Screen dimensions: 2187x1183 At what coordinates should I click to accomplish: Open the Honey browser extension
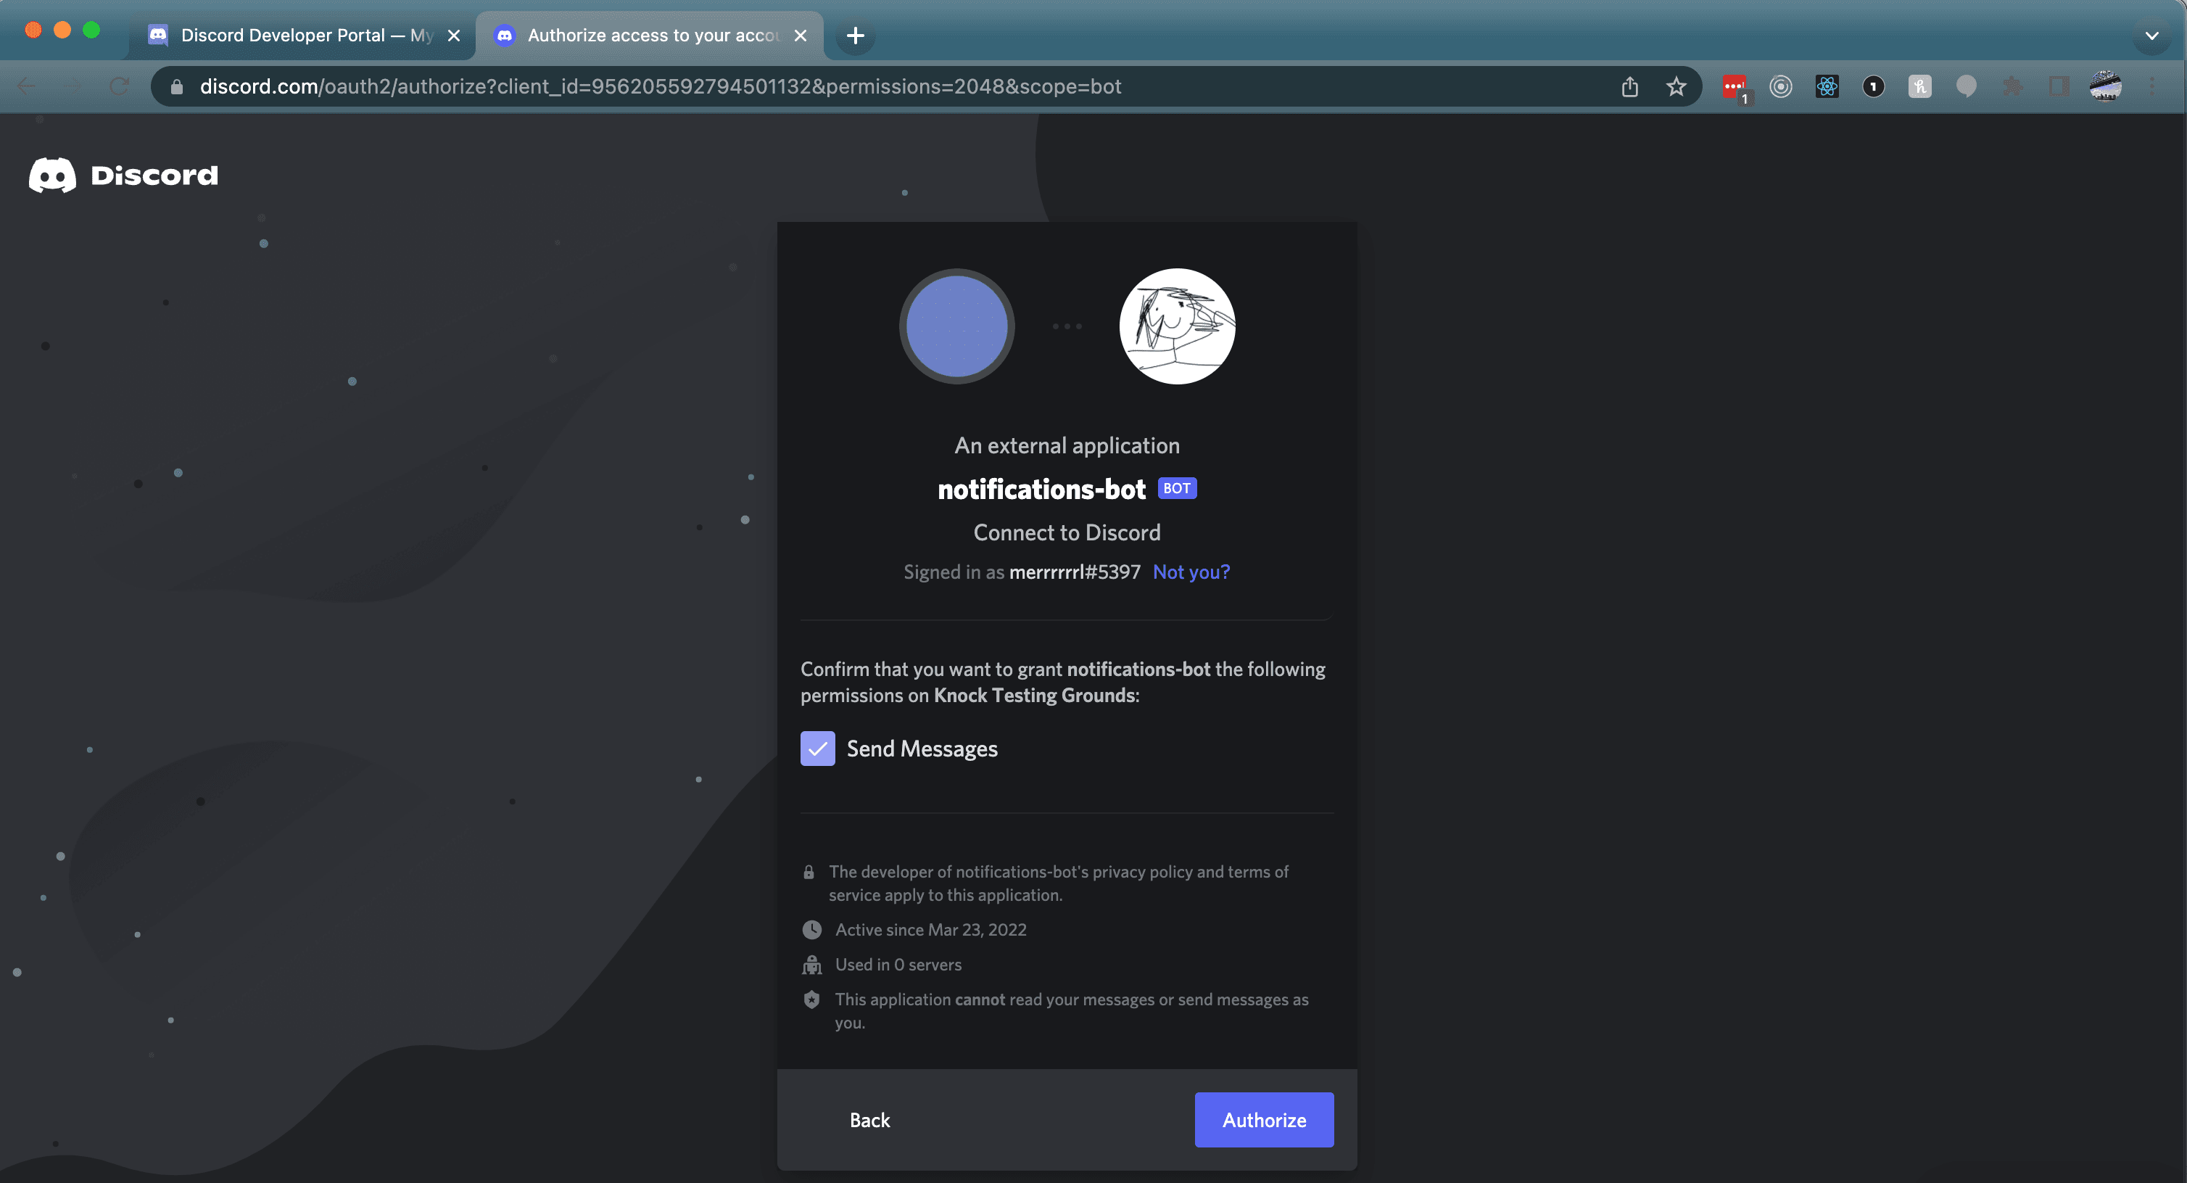1919,86
